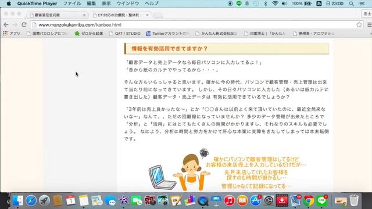Launch Keynote from the Dock

(x=216, y=201)
